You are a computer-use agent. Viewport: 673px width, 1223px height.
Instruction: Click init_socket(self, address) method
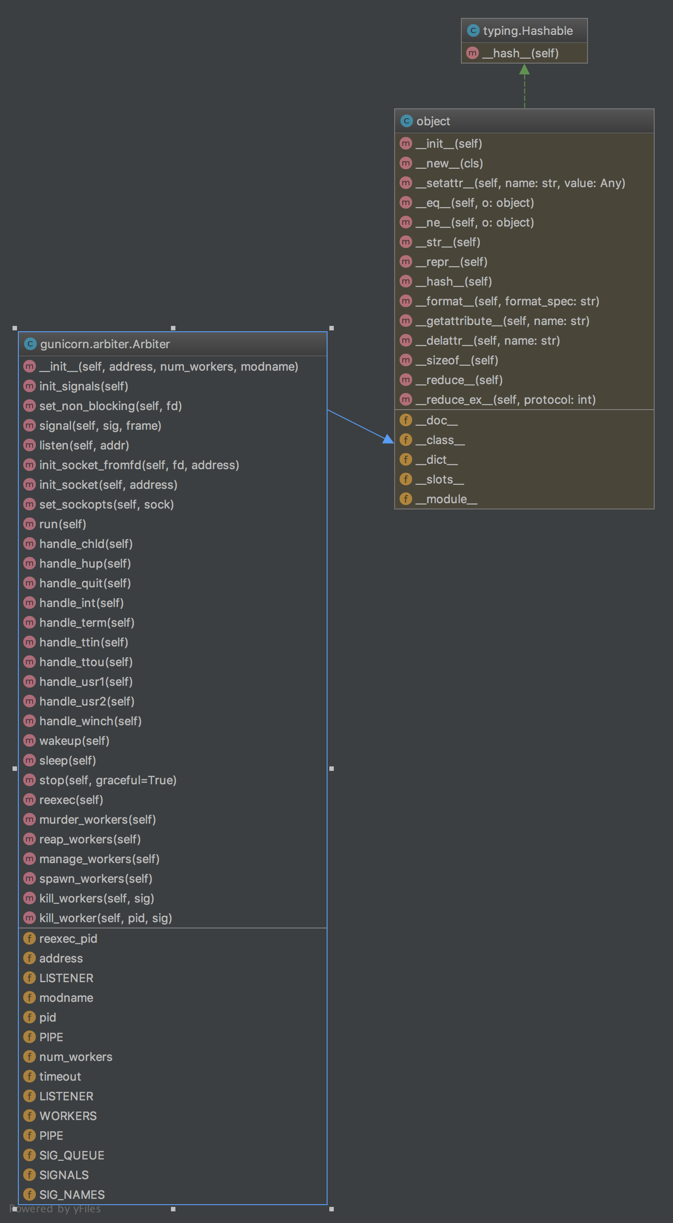tap(173, 485)
